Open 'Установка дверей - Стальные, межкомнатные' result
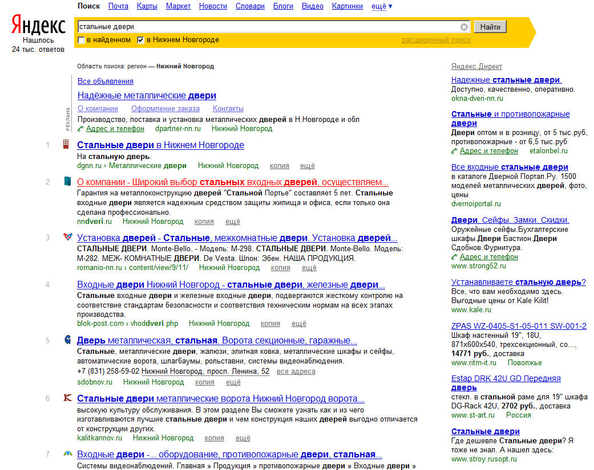594x470 pixels. [237, 238]
